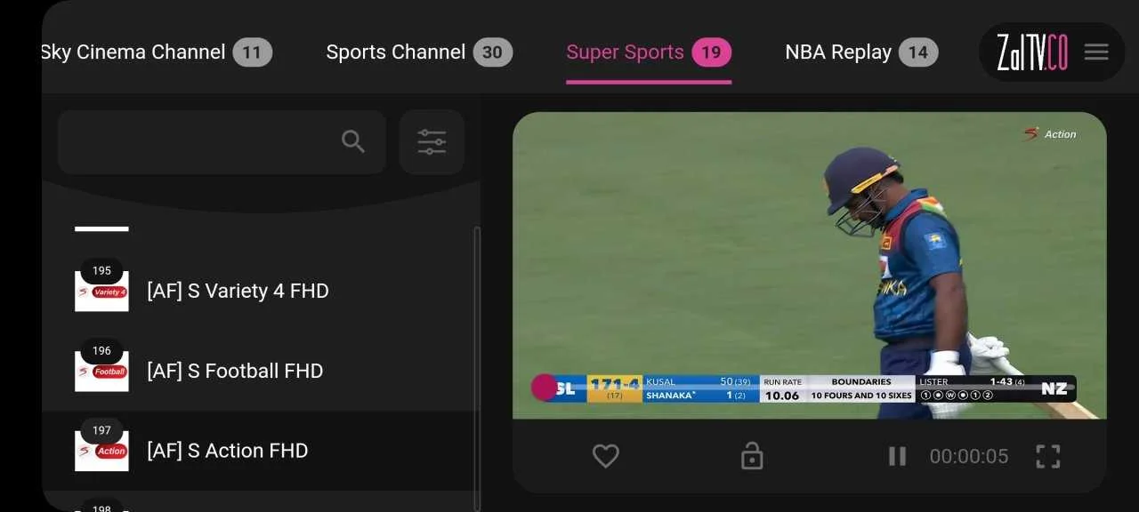The image size is (1139, 512).
Task: Click the S Football channel logo
Action: pos(101,371)
